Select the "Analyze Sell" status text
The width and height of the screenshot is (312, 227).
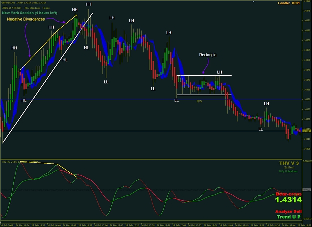(x=289, y=211)
